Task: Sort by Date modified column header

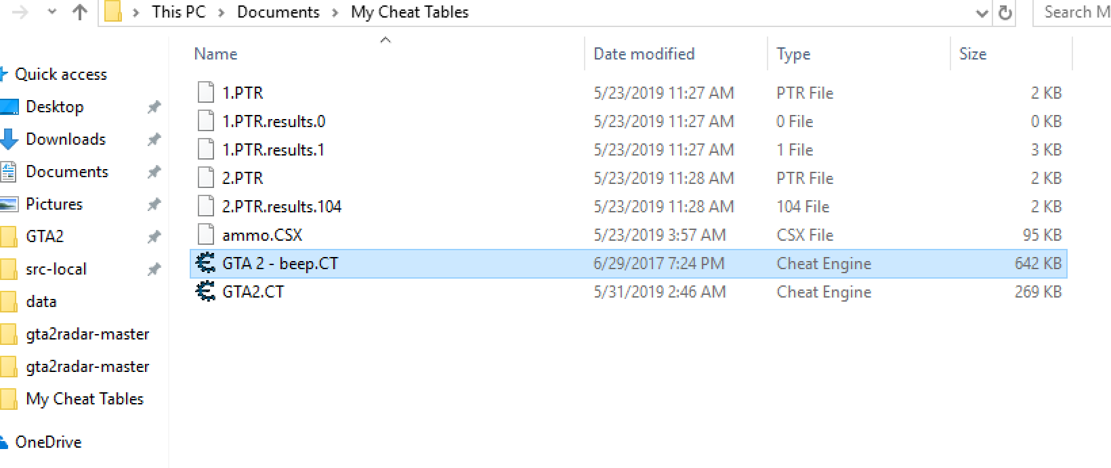Action: click(x=644, y=54)
